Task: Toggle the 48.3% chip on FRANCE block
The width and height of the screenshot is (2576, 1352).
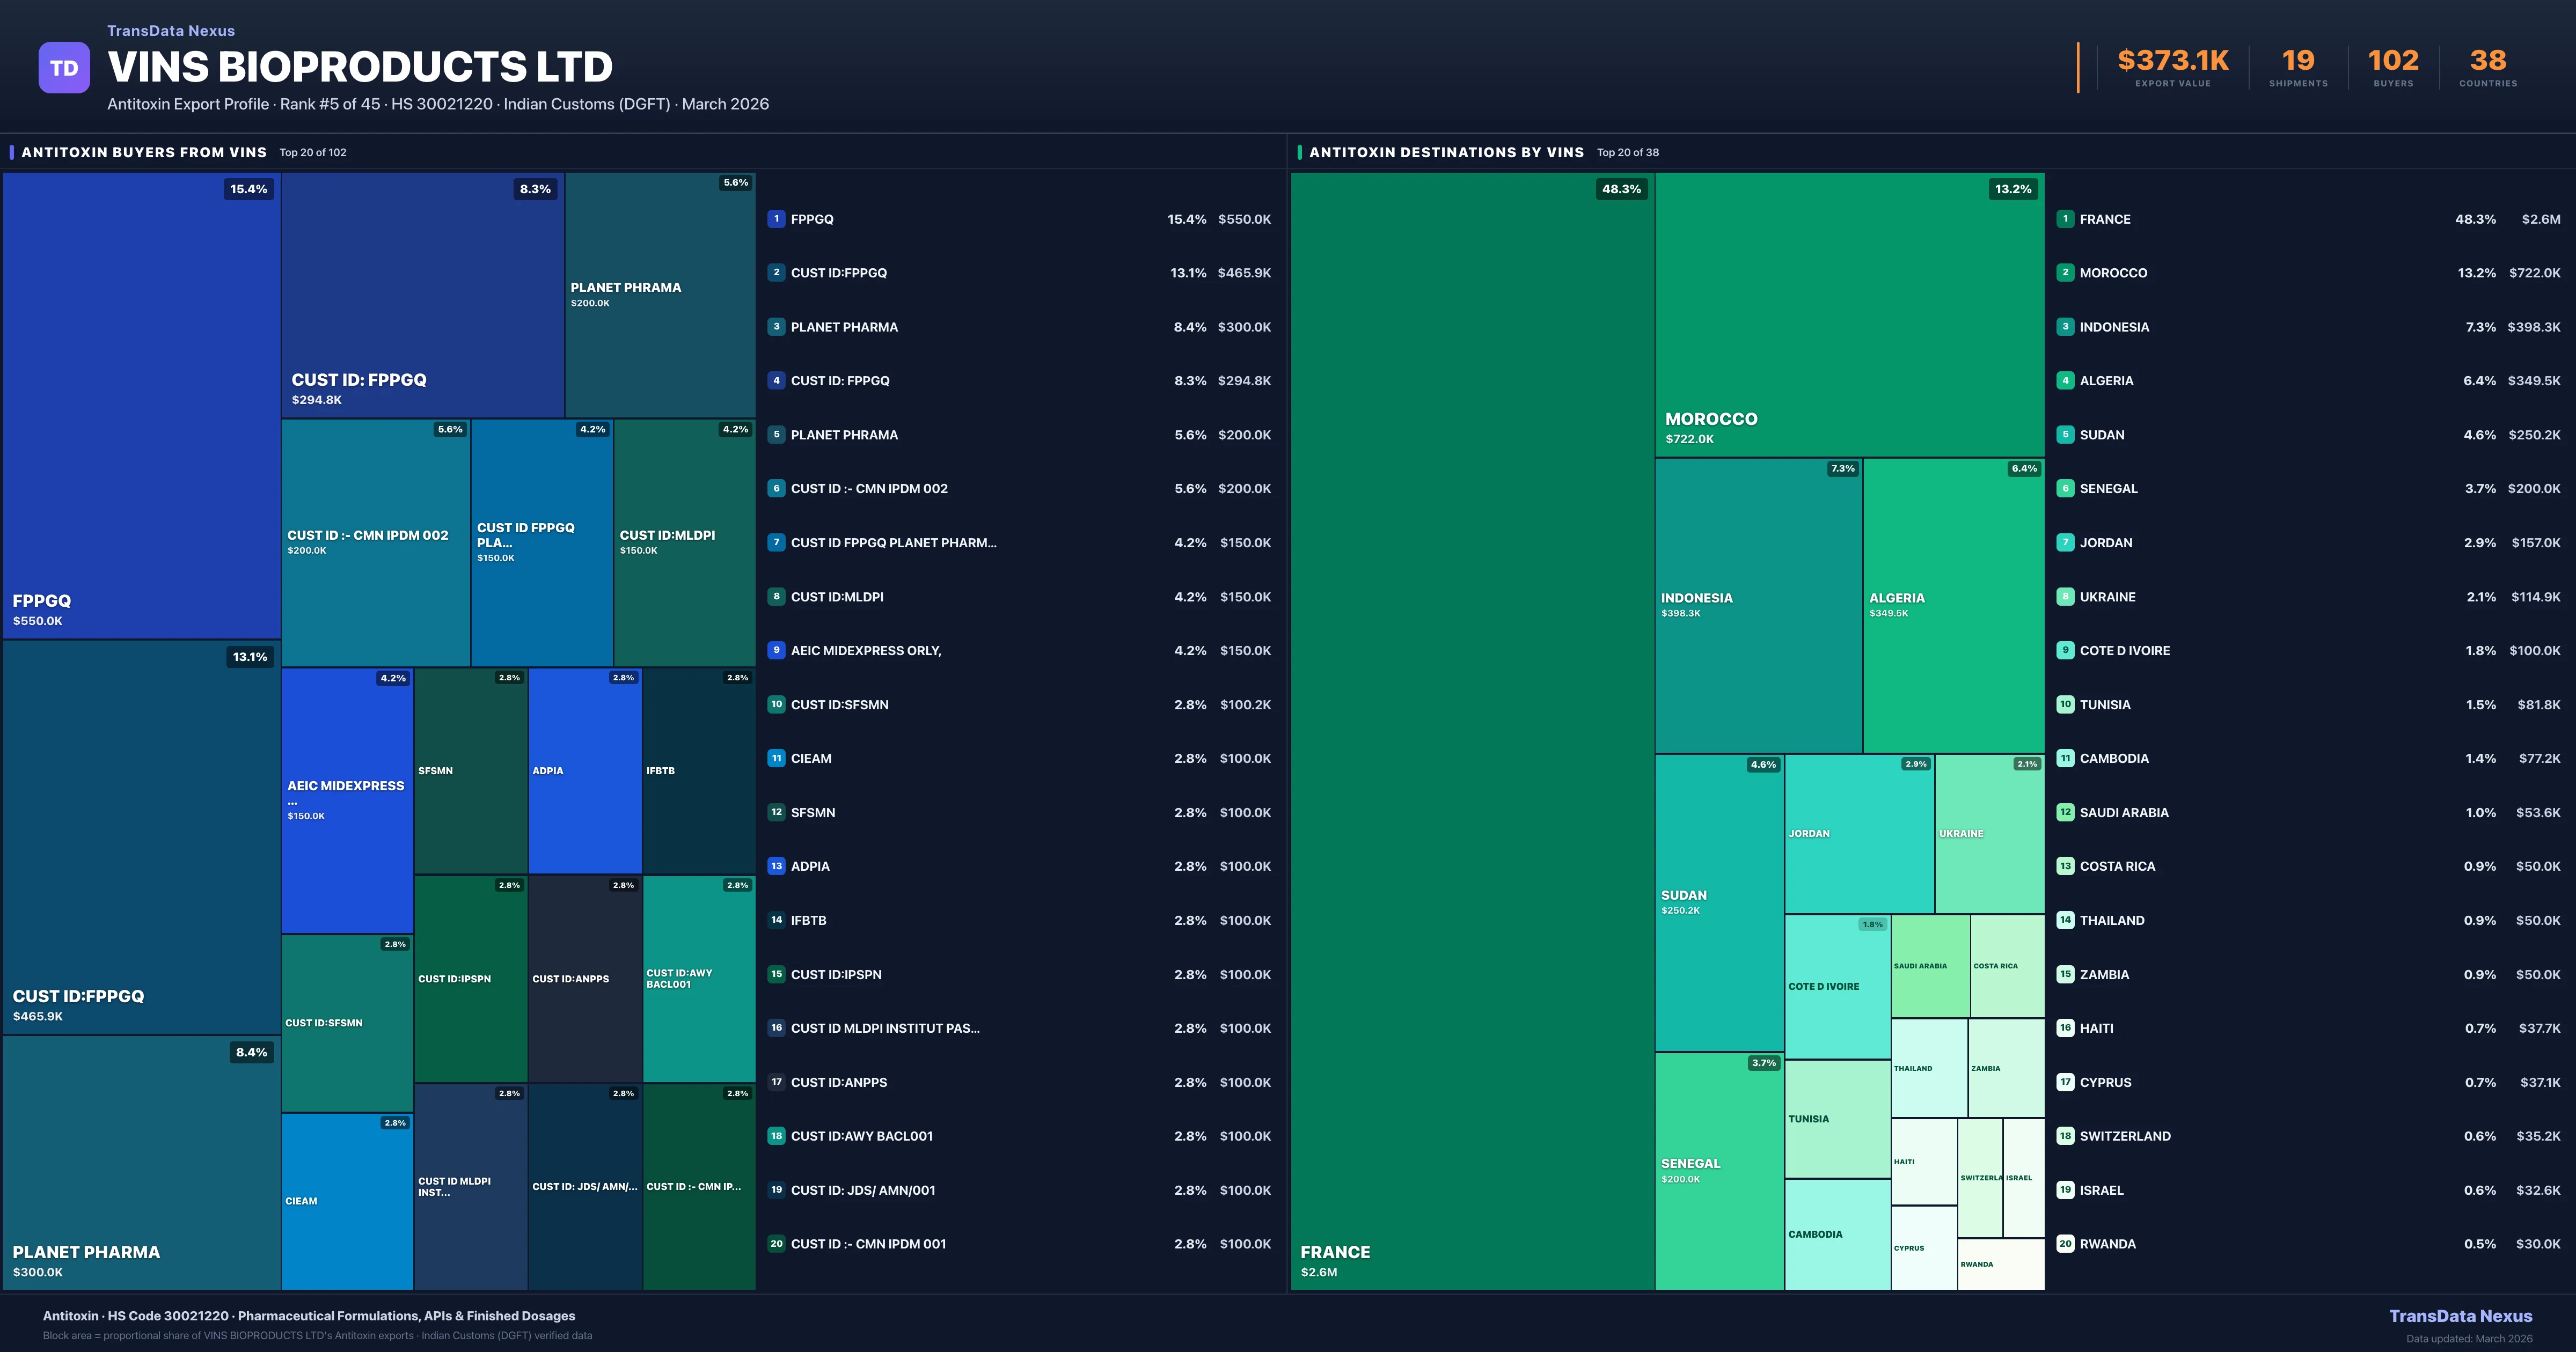Action: coord(1621,188)
